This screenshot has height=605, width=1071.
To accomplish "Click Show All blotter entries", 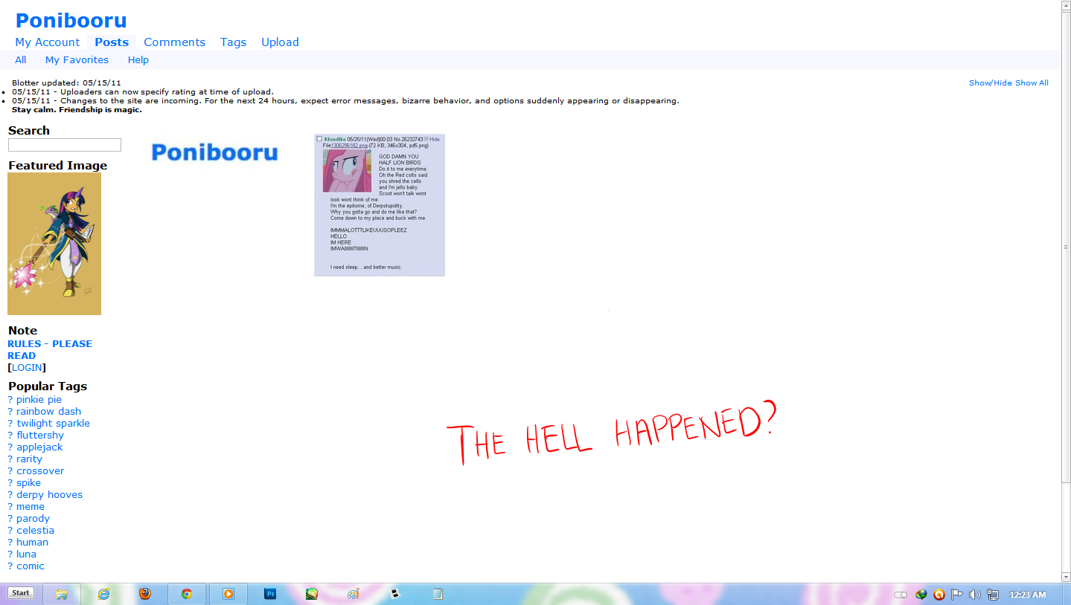I will pos(1032,83).
